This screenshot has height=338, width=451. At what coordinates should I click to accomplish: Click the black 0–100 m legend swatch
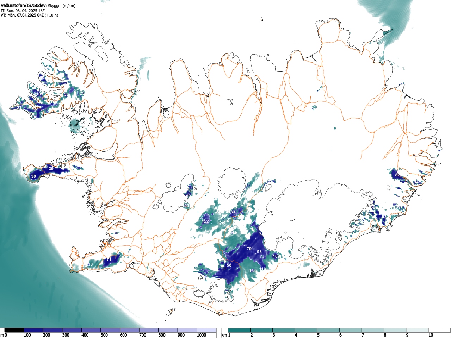pos(14,330)
